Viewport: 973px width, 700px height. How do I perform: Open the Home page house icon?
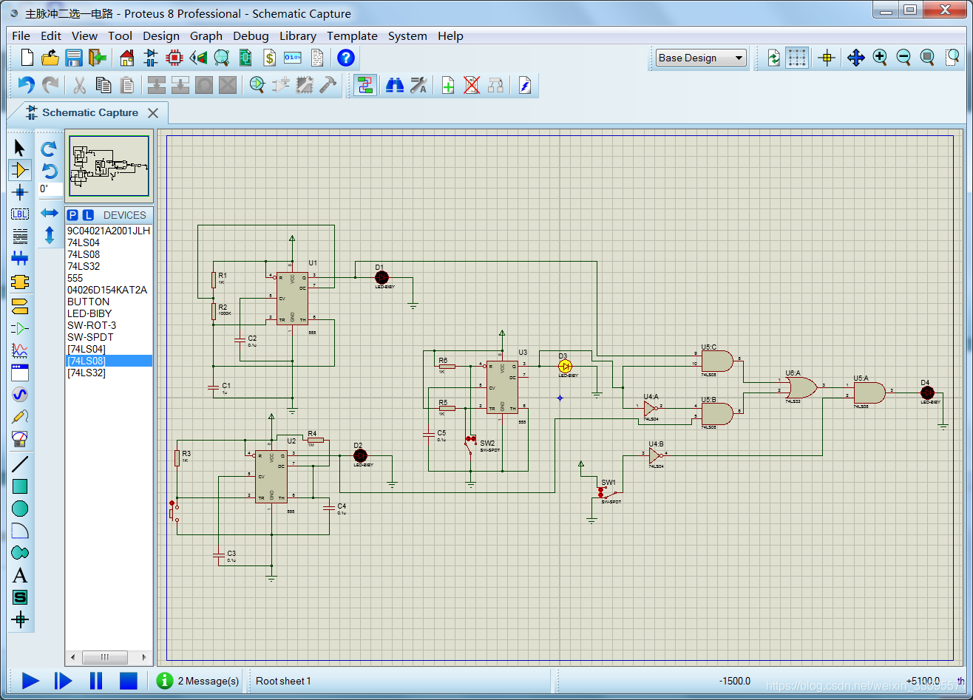pyautogui.click(x=127, y=58)
